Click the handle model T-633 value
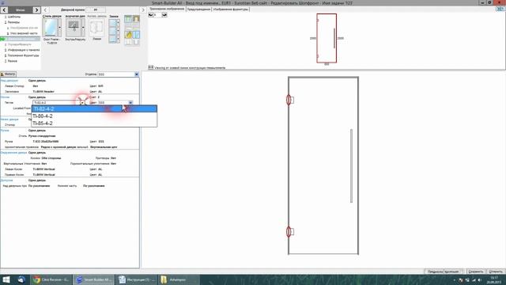The width and height of the screenshot is (506, 285). coord(46,142)
